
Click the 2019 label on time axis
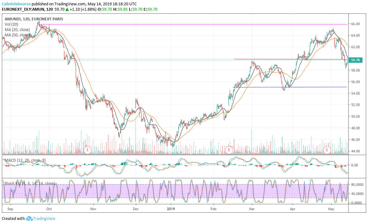coord(171,208)
